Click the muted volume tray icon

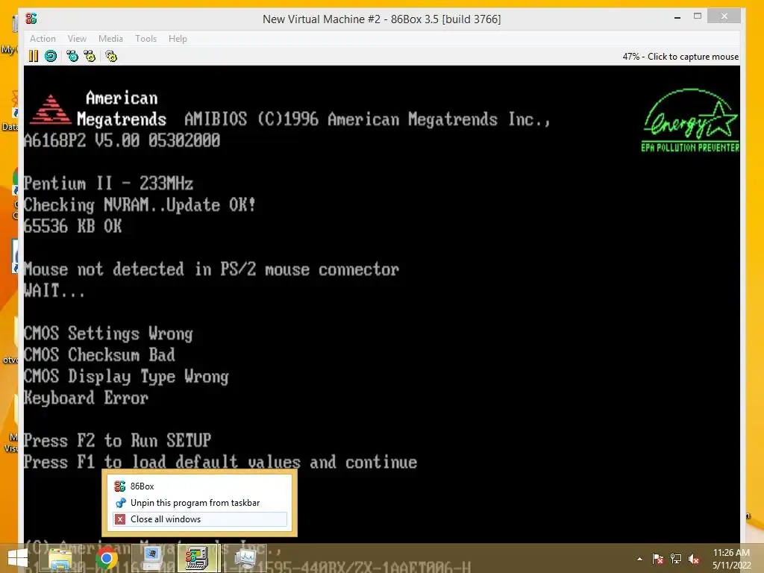[x=694, y=560]
